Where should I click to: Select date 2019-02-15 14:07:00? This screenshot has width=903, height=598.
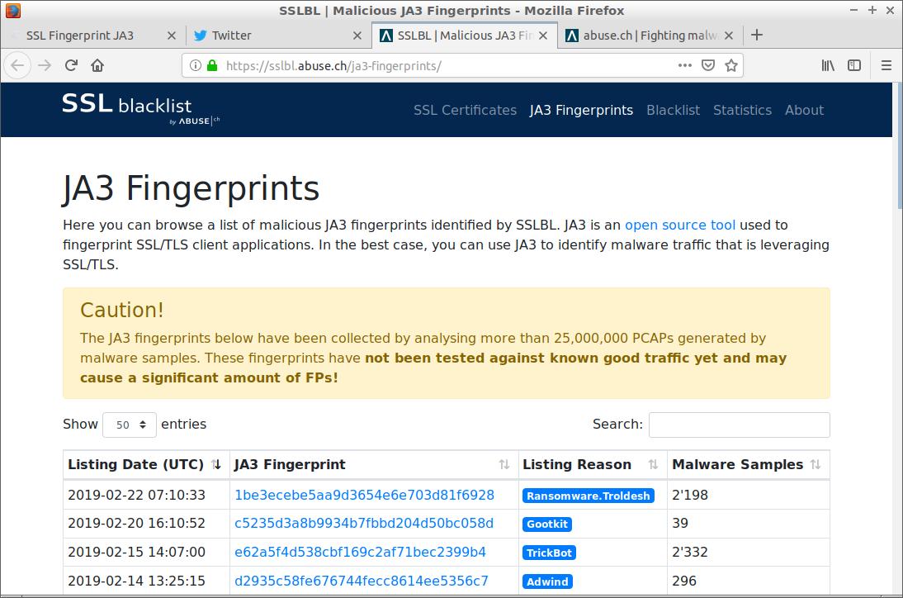pos(136,552)
